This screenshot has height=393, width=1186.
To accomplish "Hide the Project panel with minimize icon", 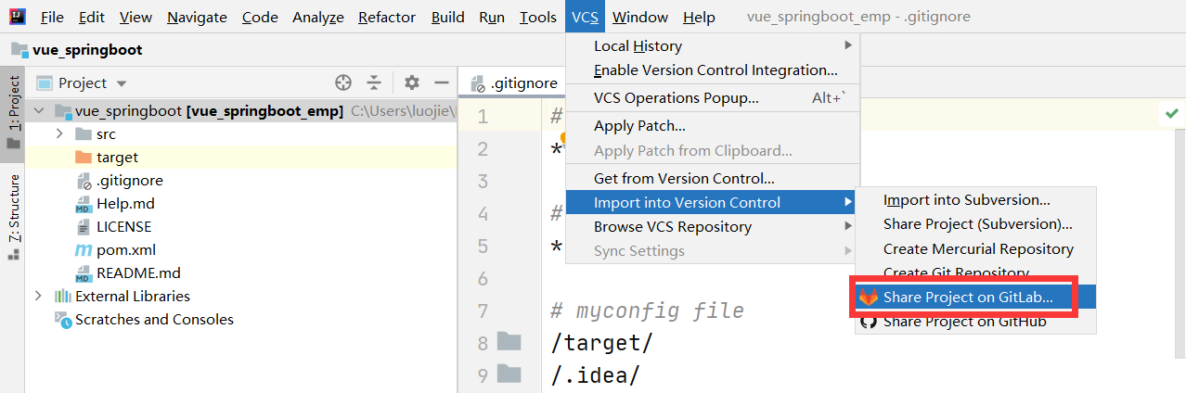I will [441, 82].
